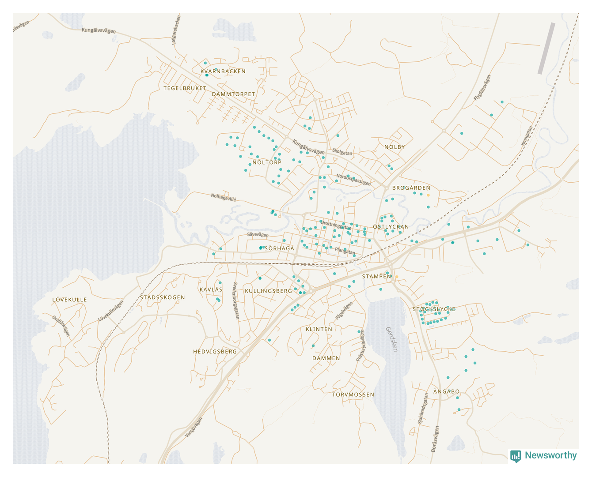Image resolution: width=592 pixels, height=477 pixels.
Task: Click the Gerdsken lake label
Action: click(391, 339)
